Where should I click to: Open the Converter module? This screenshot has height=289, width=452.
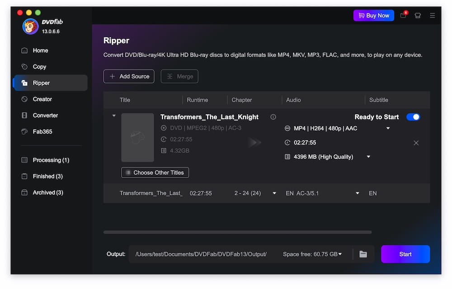click(x=45, y=115)
